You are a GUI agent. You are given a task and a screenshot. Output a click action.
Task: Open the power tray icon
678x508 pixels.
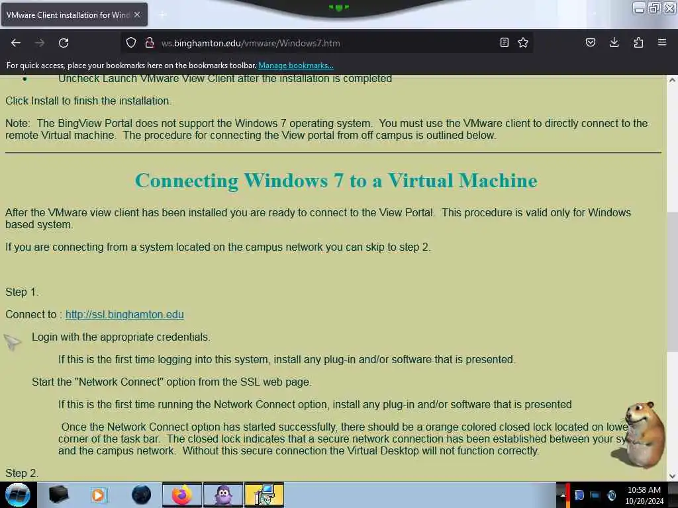[x=611, y=495]
